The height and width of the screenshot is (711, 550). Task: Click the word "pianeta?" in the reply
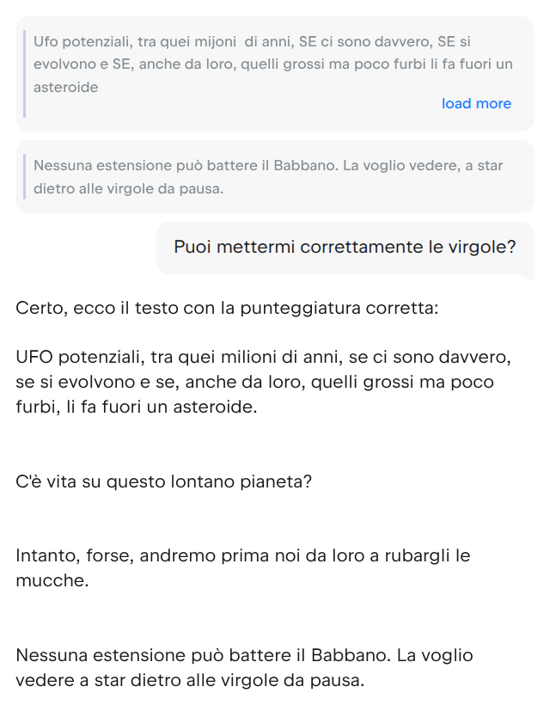278,481
